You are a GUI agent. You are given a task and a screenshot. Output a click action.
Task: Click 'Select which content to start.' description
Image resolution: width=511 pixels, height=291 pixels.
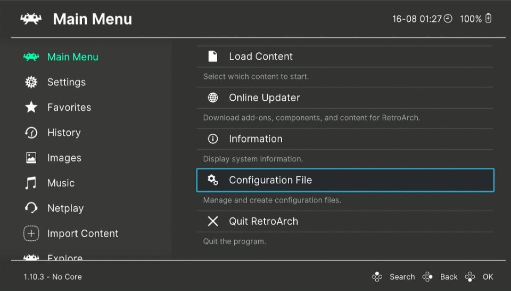click(x=256, y=77)
